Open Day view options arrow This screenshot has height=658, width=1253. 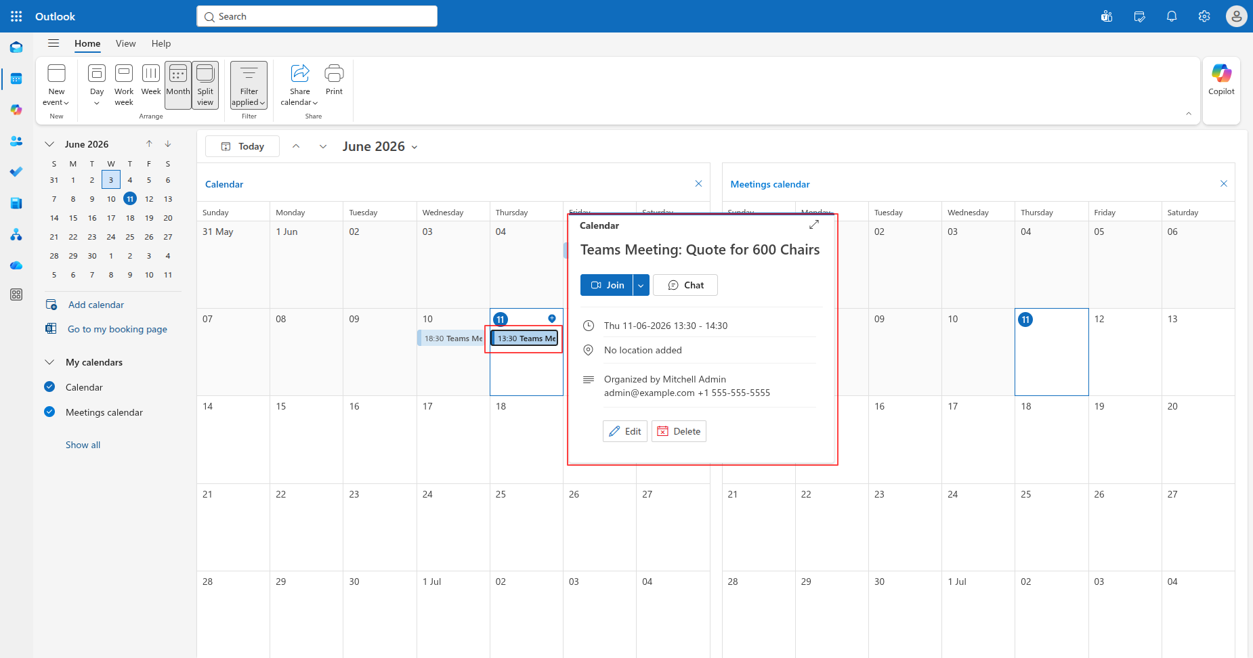(x=97, y=103)
